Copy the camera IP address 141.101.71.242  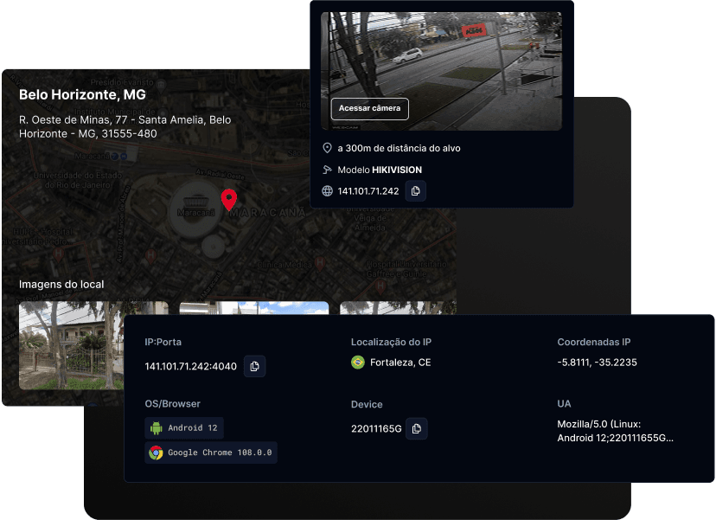[416, 191]
